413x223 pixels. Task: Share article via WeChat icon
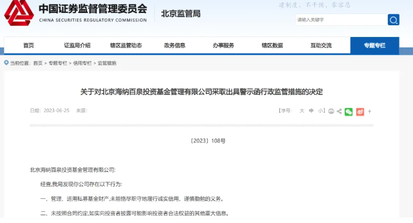click(348, 111)
